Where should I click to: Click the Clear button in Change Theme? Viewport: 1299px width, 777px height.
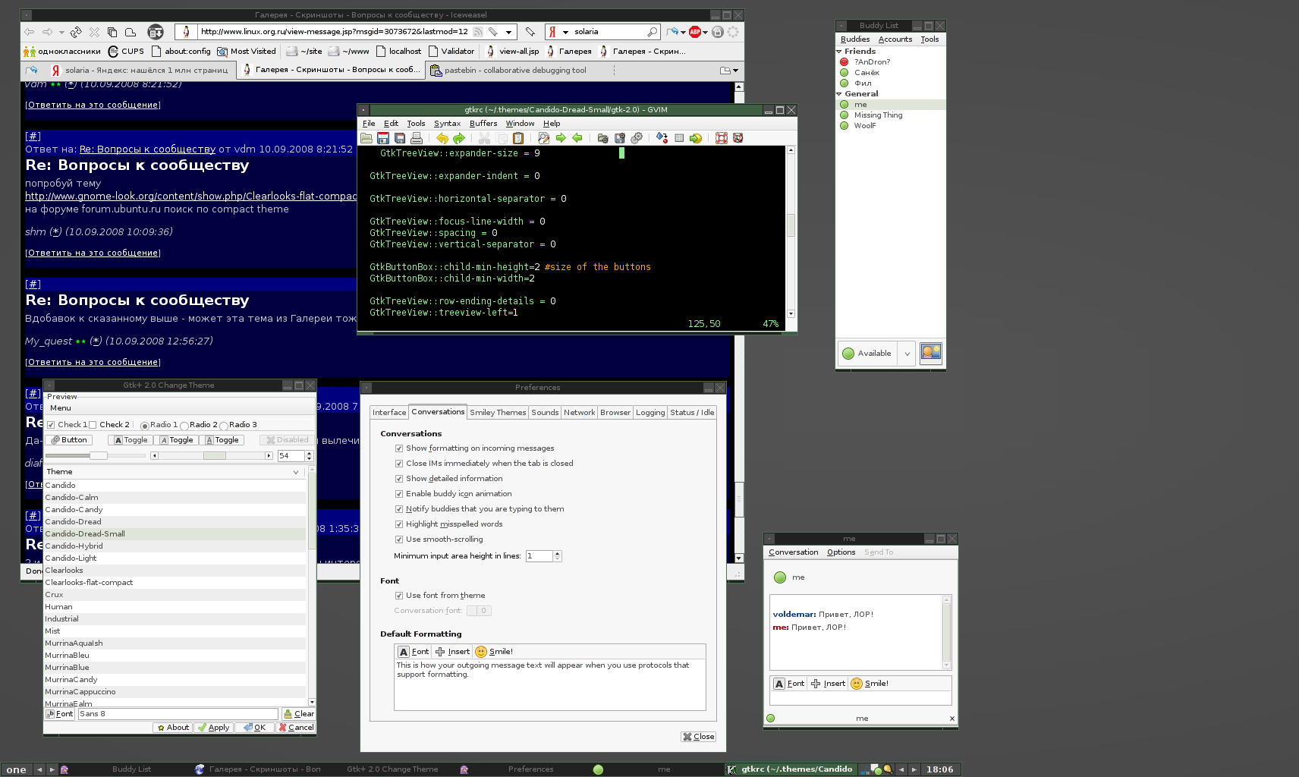(x=298, y=714)
